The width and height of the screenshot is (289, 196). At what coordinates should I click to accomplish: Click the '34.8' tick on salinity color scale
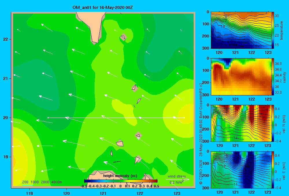(x=278, y=64)
